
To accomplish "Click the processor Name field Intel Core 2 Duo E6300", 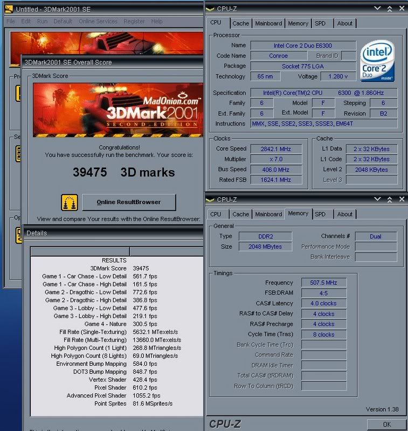I will coord(303,46).
